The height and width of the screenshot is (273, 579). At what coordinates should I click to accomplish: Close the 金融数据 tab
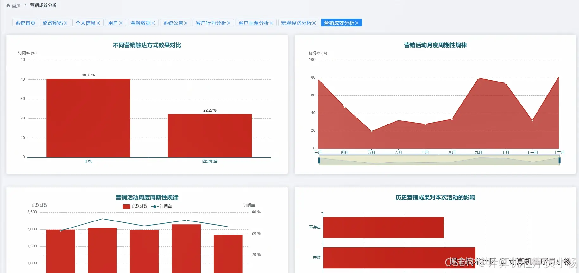click(153, 23)
